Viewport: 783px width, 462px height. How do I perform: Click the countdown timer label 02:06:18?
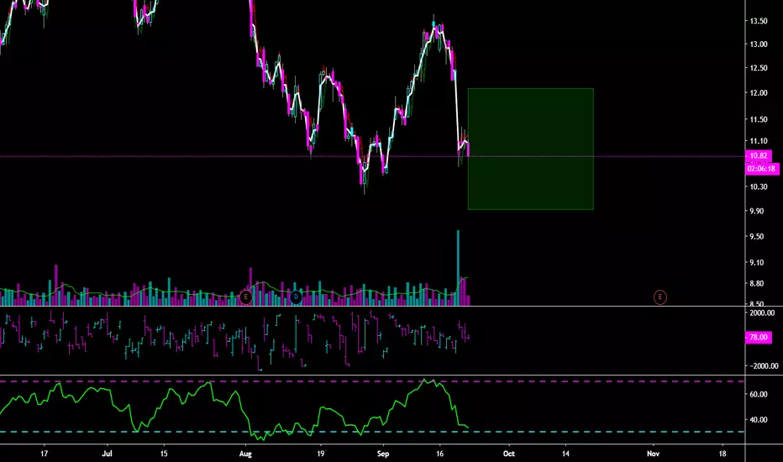(x=761, y=169)
